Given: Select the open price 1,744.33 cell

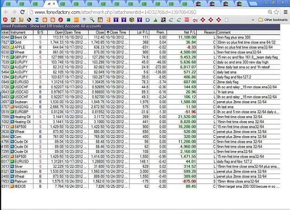Looking at the screenshot, I should [57, 42].
